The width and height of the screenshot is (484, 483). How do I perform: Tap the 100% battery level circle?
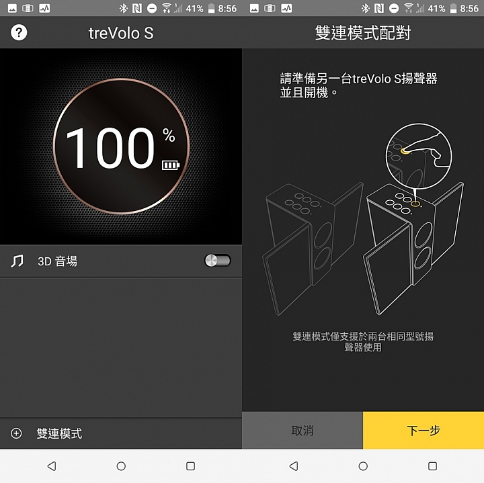point(121,146)
